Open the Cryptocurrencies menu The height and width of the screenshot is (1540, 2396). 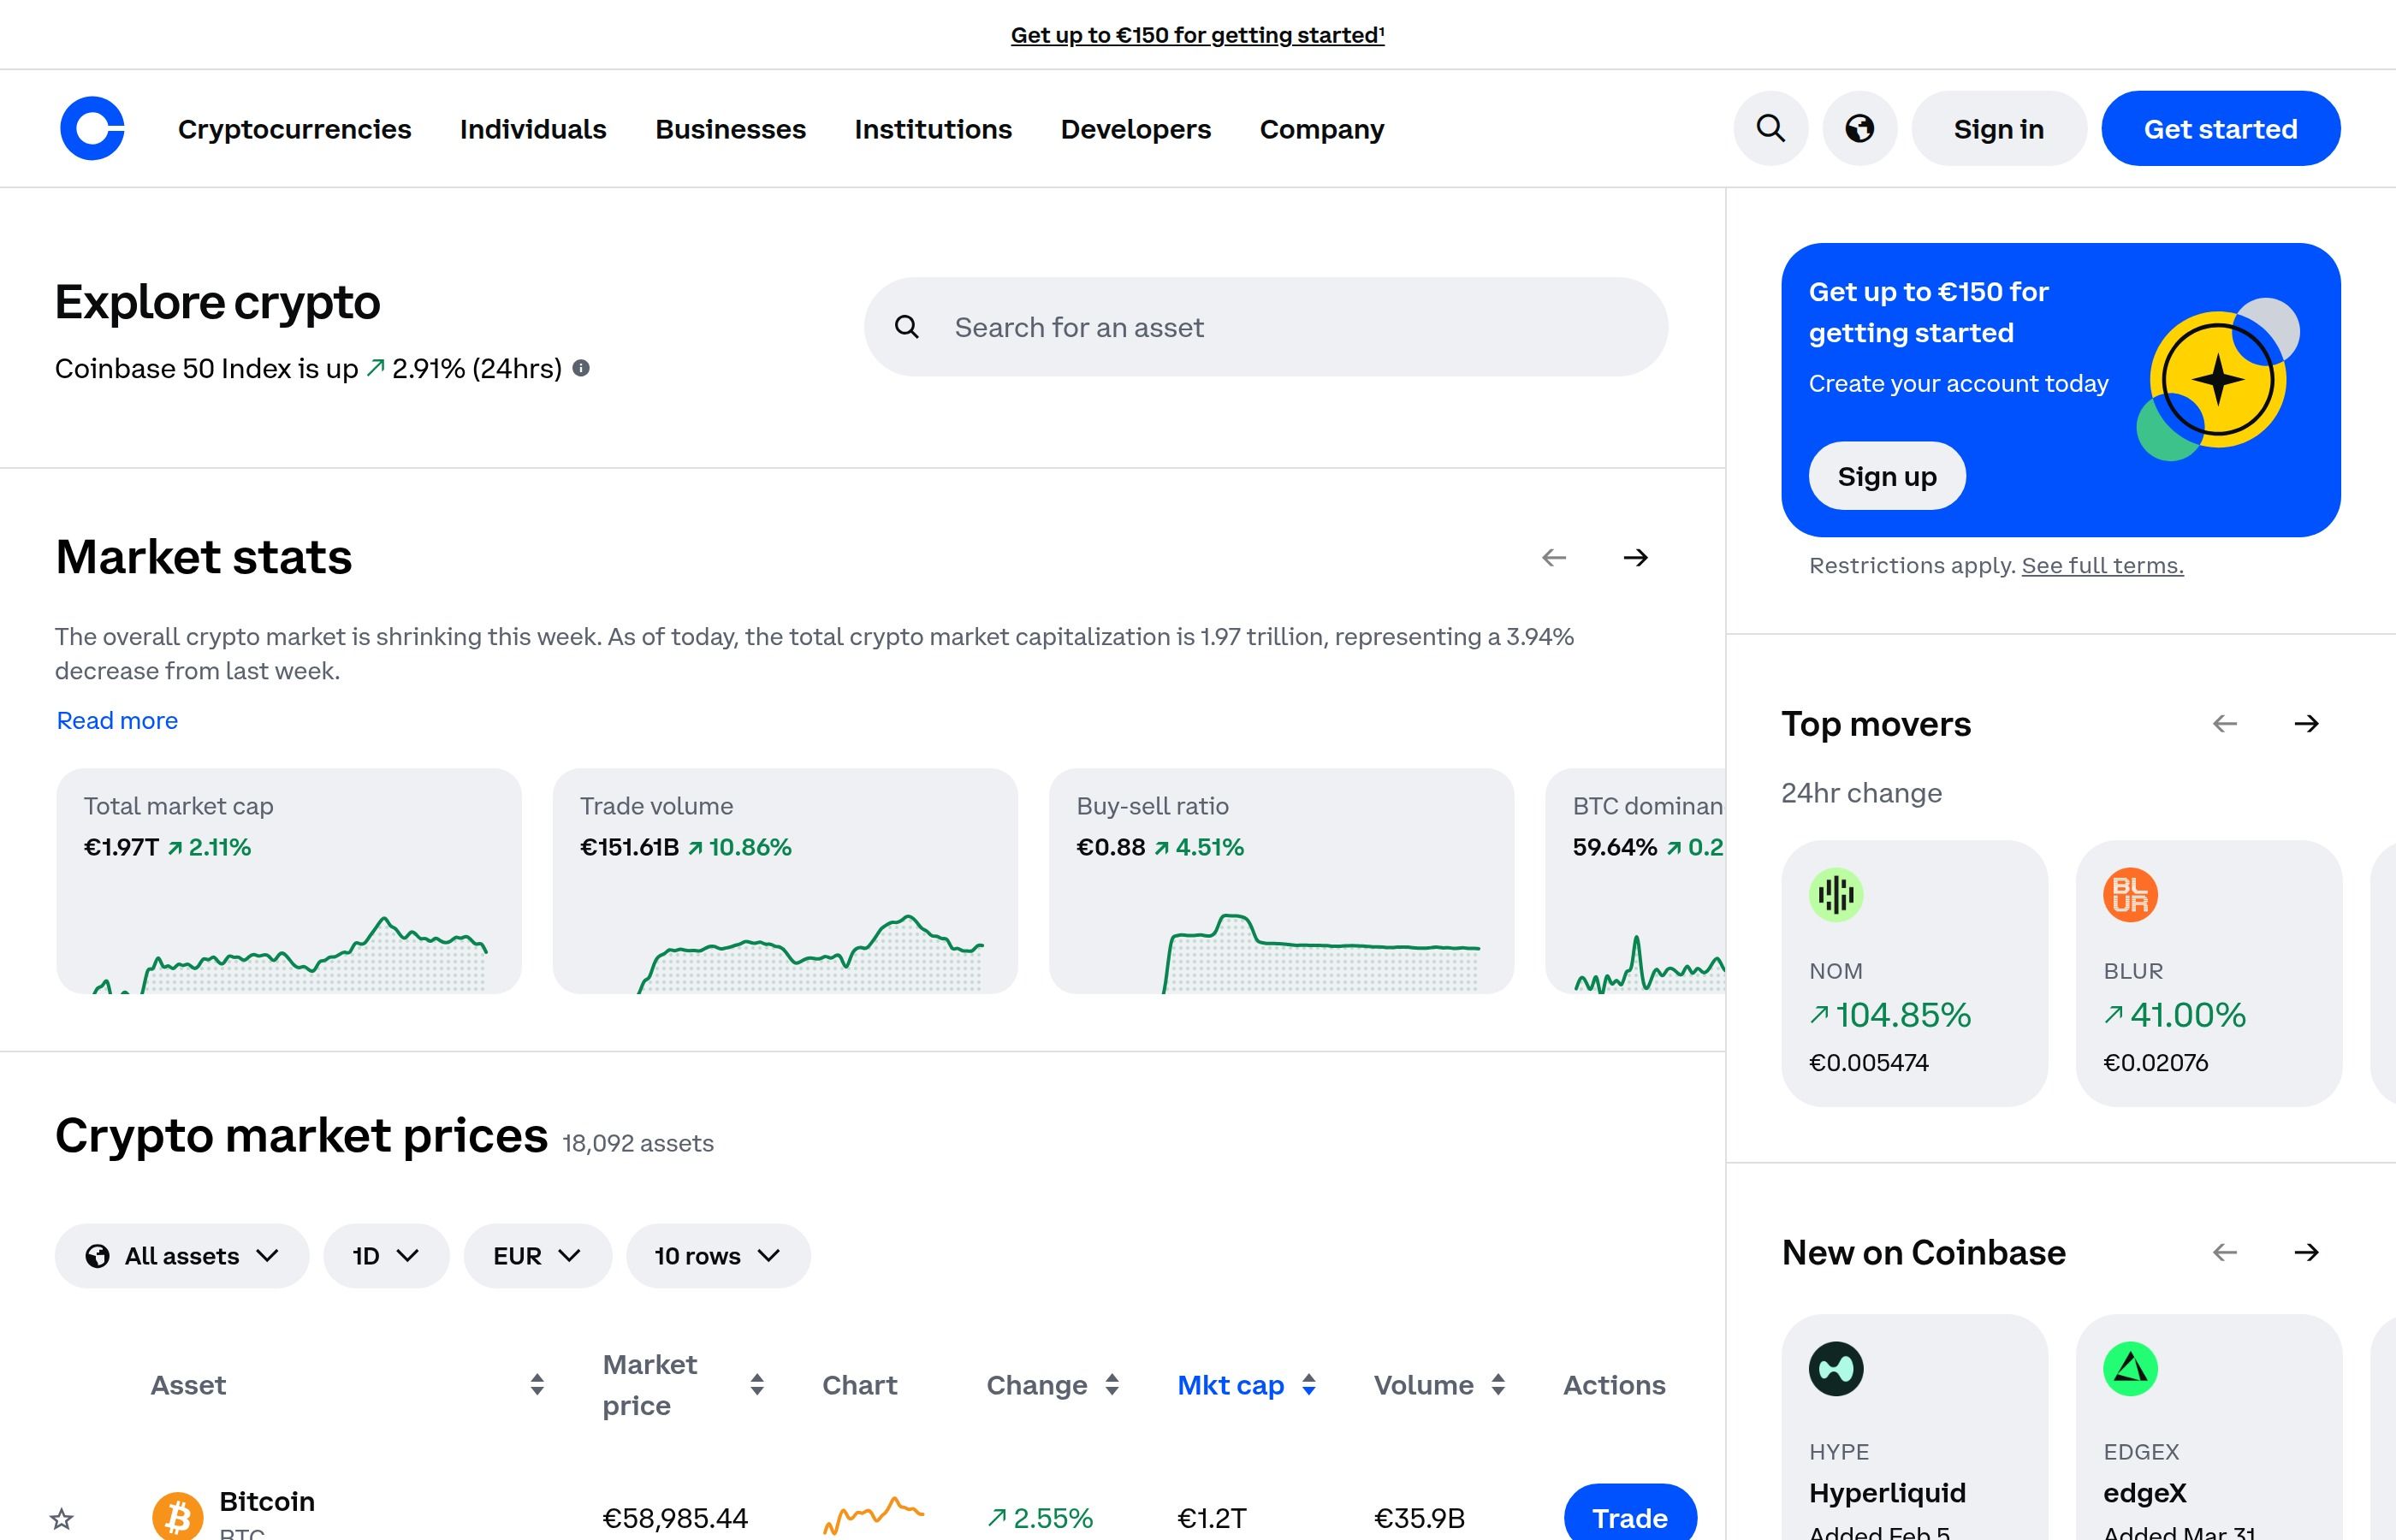click(294, 128)
